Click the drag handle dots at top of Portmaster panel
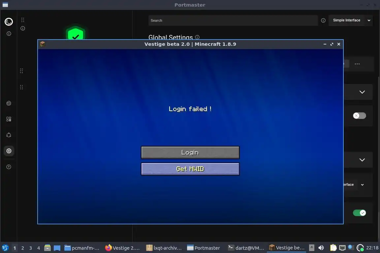 [23, 20]
